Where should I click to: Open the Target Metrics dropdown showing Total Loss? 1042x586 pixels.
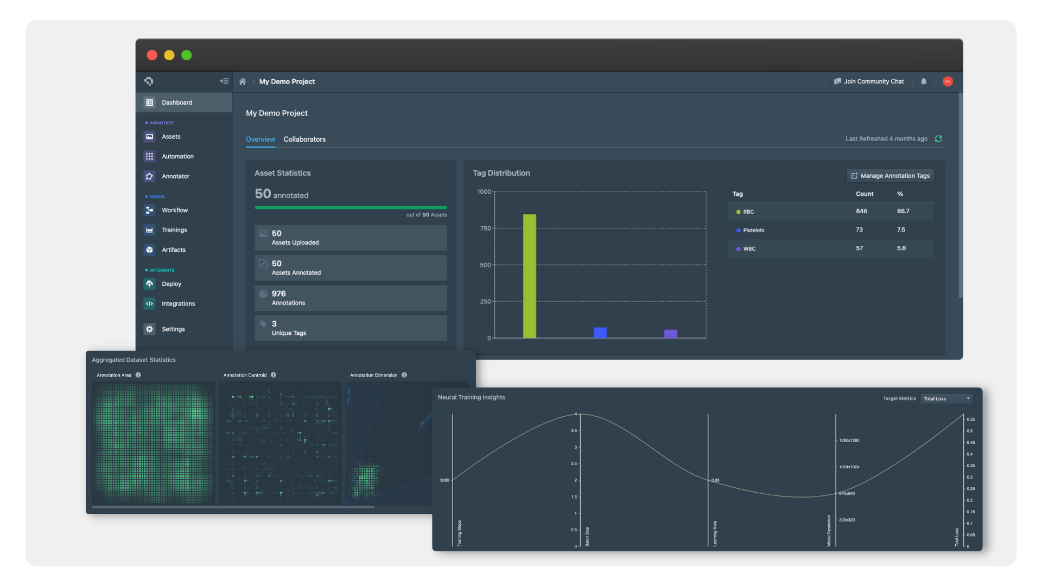point(946,398)
